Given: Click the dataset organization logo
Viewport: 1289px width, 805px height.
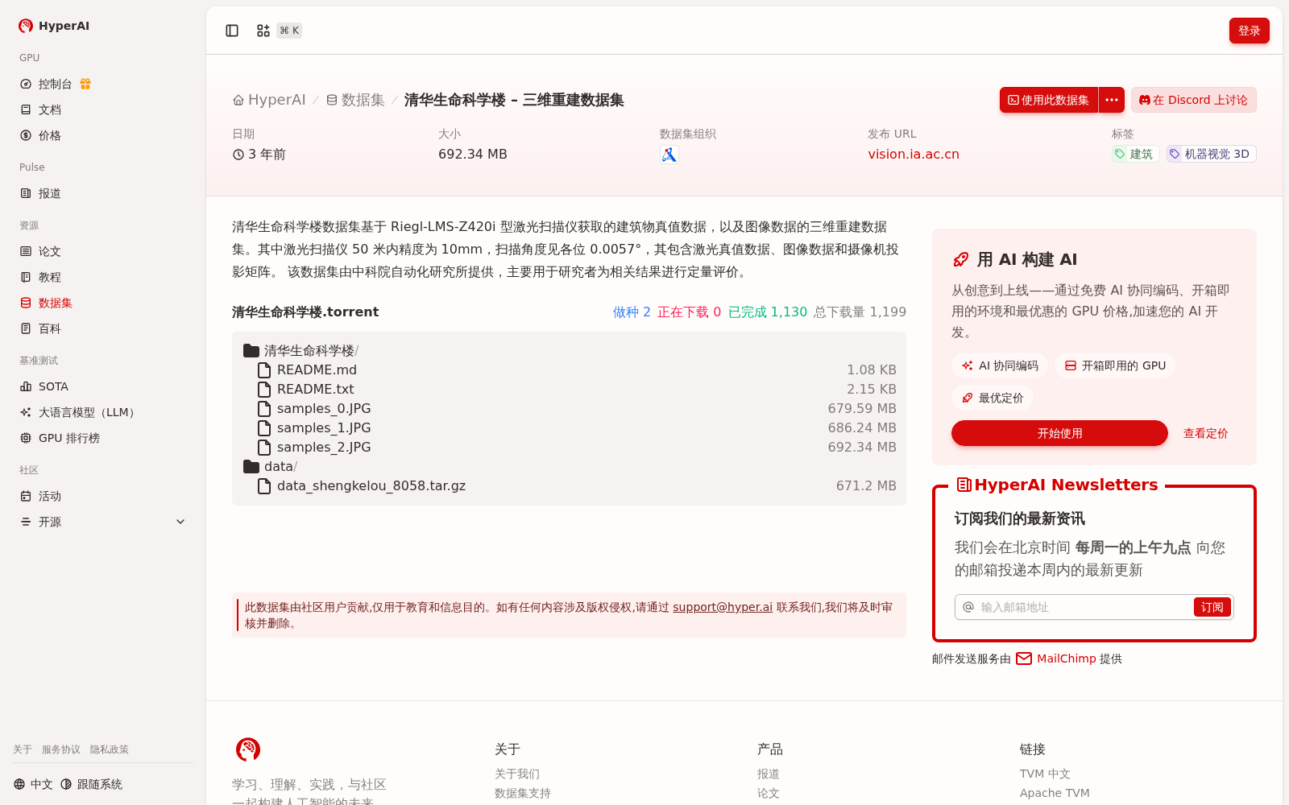Looking at the screenshot, I should click(x=669, y=155).
